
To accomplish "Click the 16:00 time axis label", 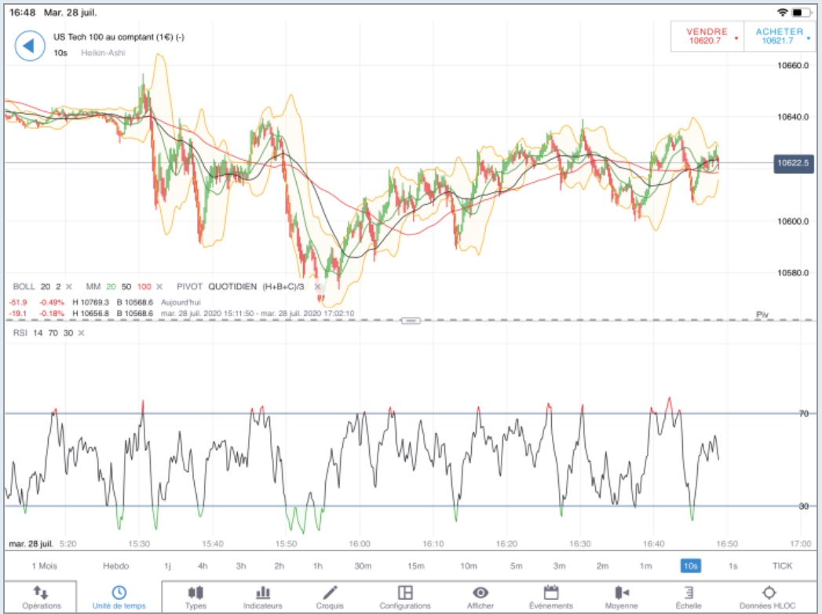I will point(360,544).
